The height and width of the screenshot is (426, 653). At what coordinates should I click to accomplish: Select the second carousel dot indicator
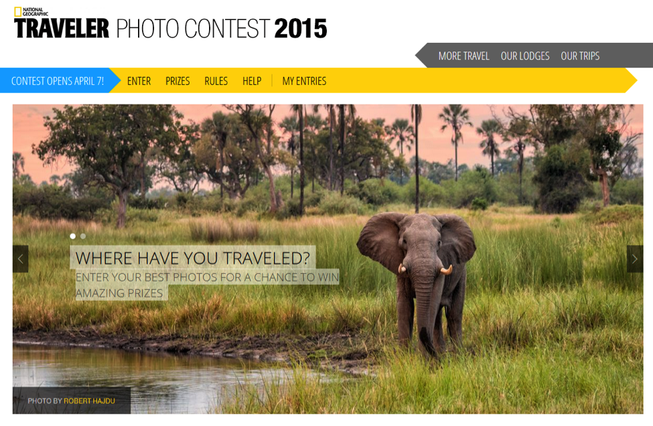(x=83, y=236)
